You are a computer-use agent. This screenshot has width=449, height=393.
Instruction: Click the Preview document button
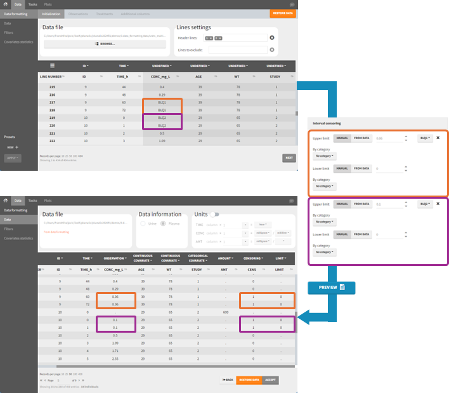[x=332, y=287]
